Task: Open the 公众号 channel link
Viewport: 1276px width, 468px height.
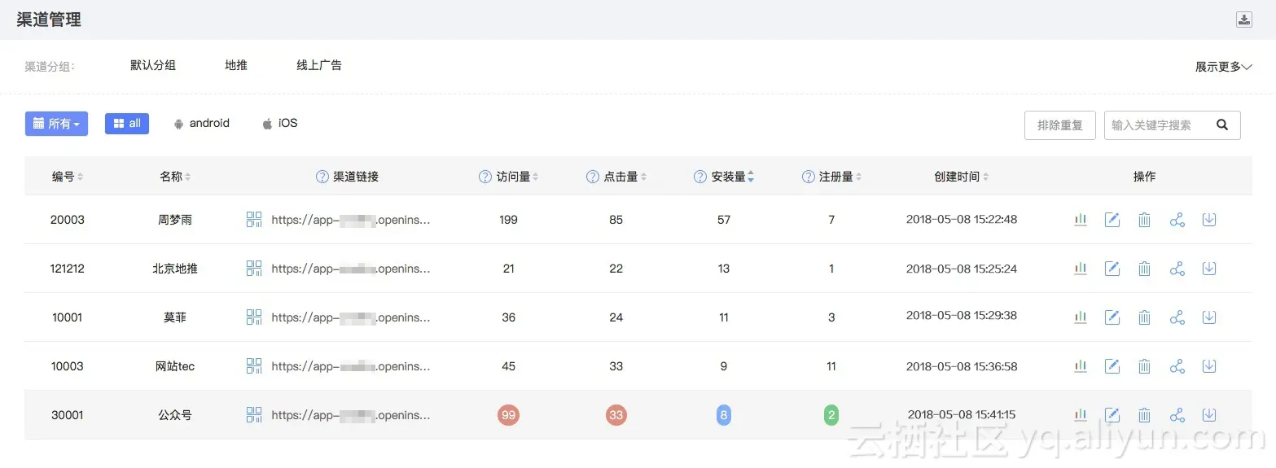Action: coord(350,415)
